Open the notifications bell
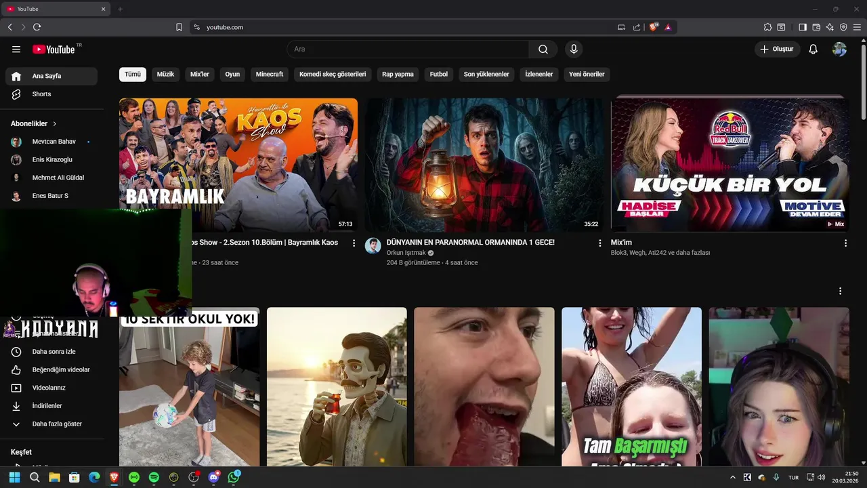The image size is (867, 488). pyautogui.click(x=813, y=49)
